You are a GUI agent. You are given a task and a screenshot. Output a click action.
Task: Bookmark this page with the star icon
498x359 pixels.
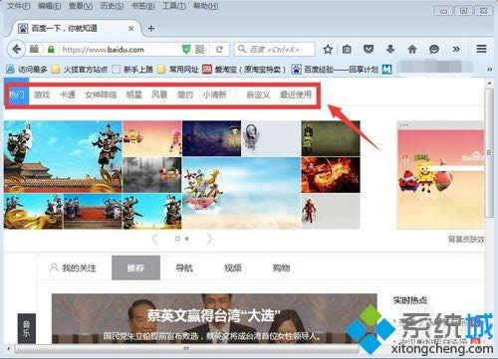pos(328,50)
